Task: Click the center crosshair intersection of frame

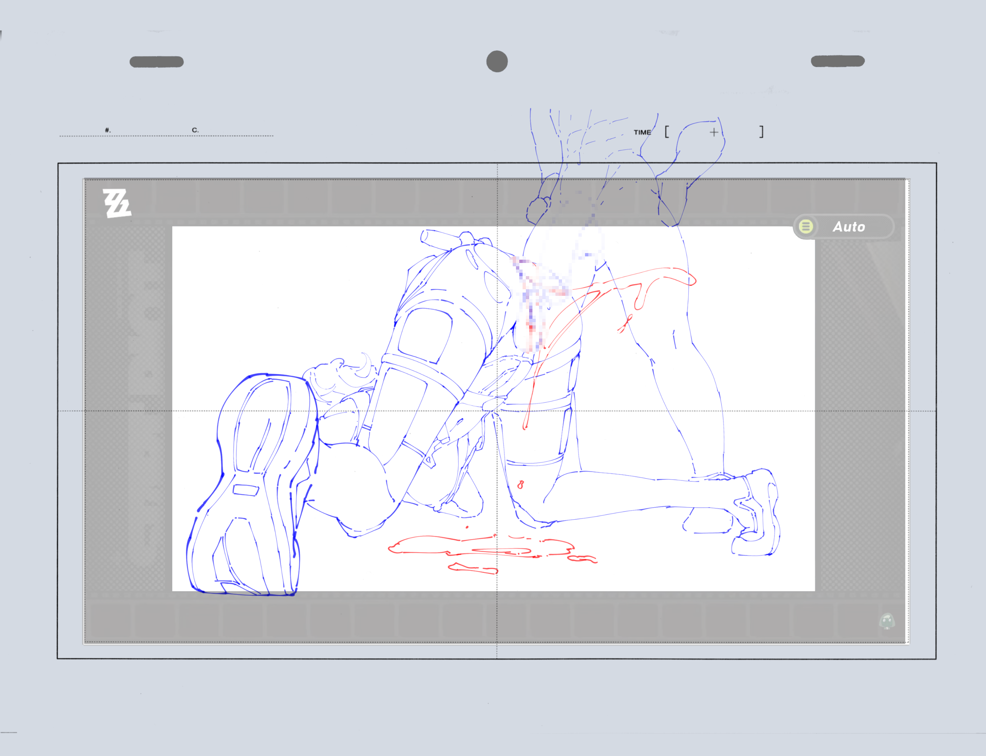Action: point(497,411)
